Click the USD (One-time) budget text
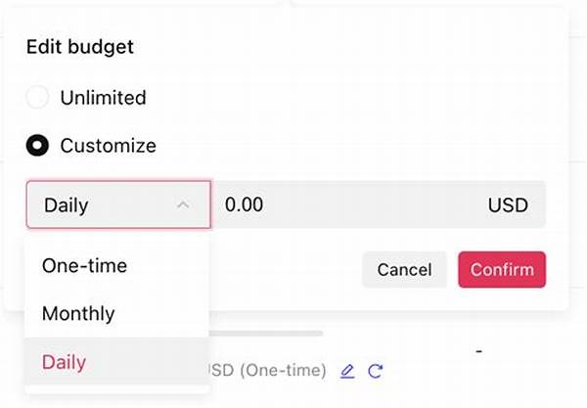 (x=267, y=371)
